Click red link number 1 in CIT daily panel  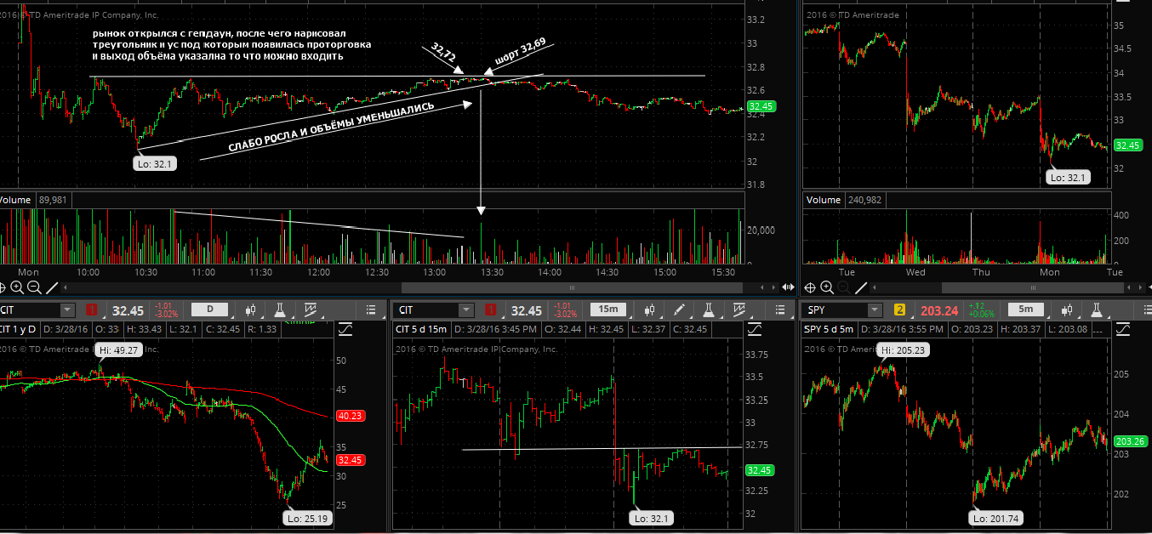pos(91,310)
